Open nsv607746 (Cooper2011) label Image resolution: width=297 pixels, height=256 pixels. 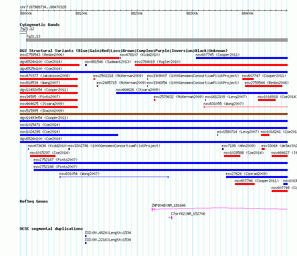click(257, 181)
